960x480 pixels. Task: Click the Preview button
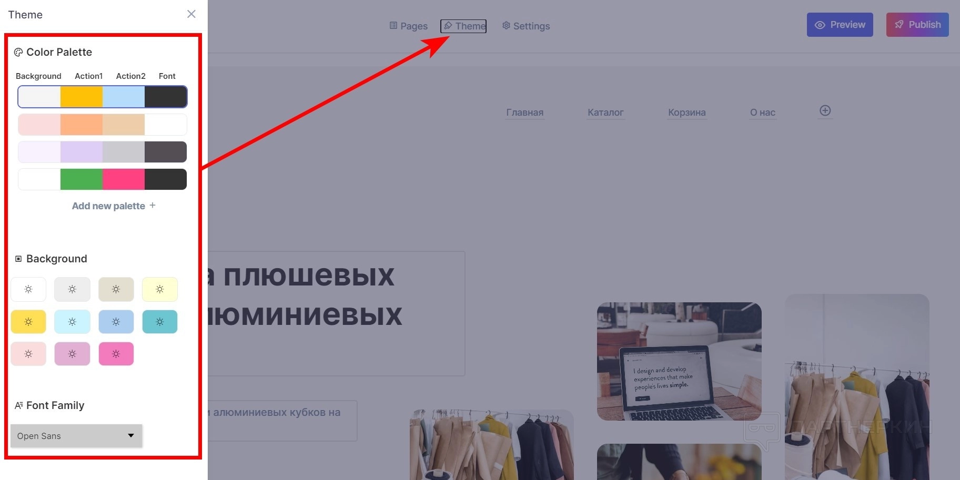click(840, 25)
